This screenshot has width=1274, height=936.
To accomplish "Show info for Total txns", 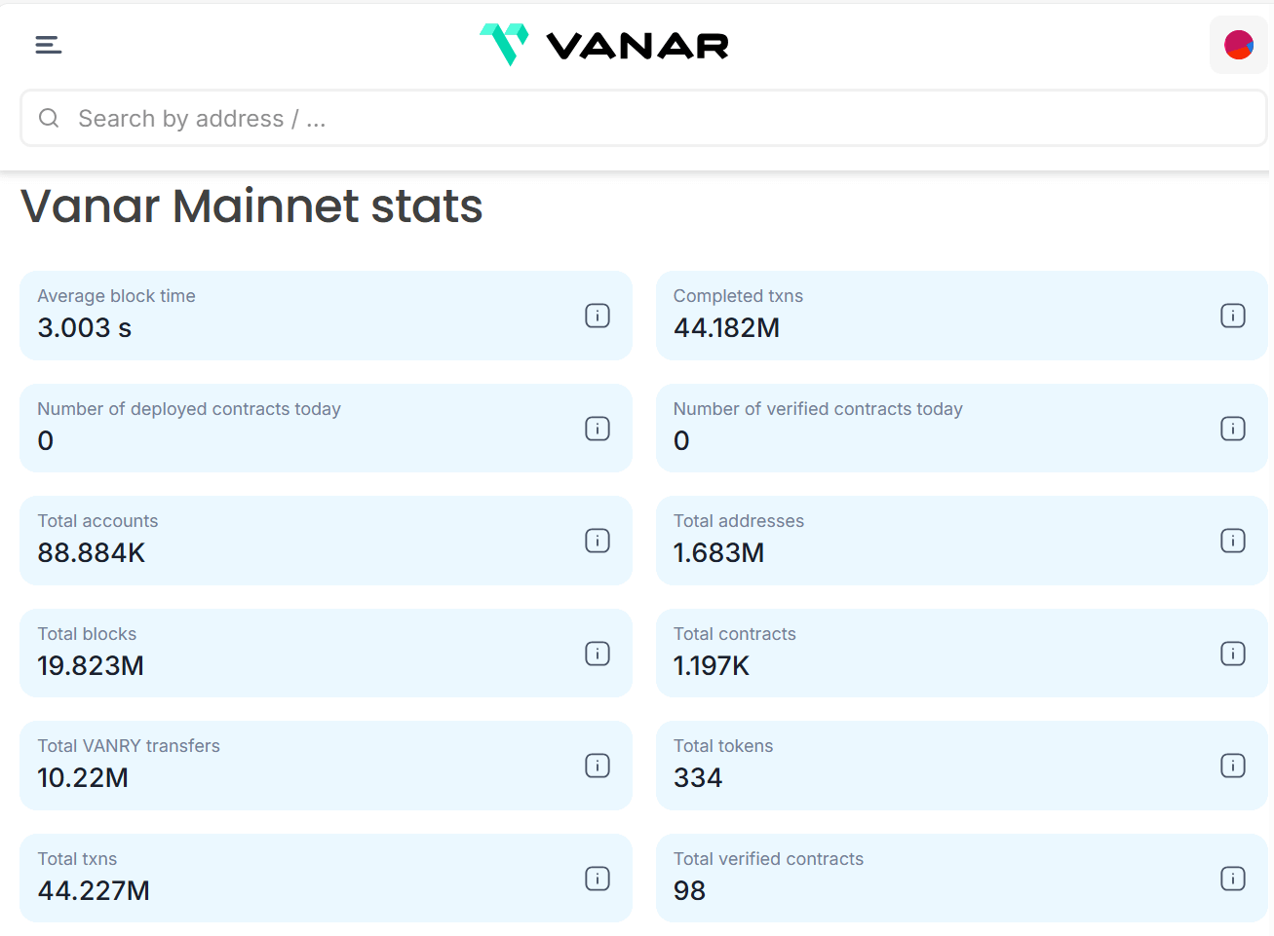I will coord(598,879).
